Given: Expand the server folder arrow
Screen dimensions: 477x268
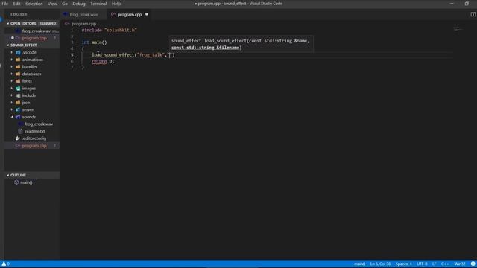Looking at the screenshot, I should click(x=12, y=109).
